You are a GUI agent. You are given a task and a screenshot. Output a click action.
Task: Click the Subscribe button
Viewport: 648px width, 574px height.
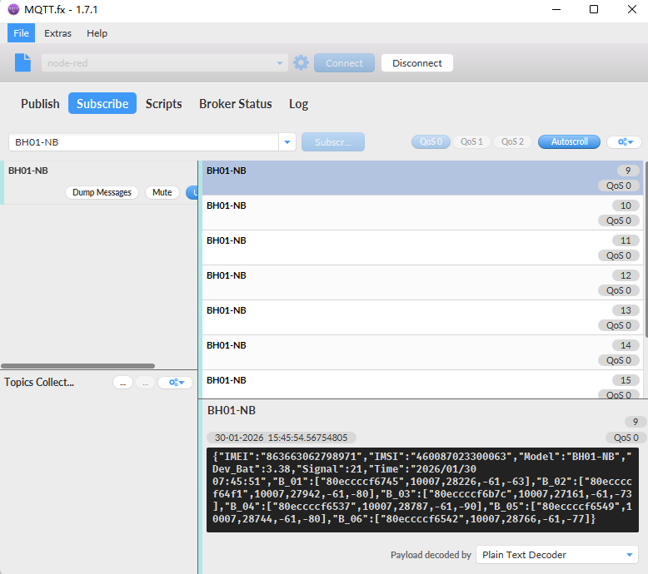coord(333,142)
